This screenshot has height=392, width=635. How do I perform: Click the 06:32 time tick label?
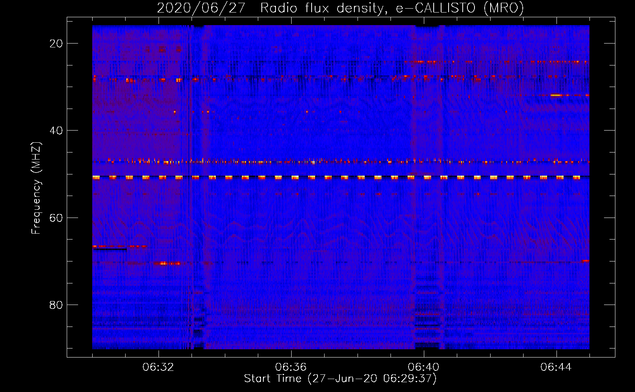[x=158, y=367]
